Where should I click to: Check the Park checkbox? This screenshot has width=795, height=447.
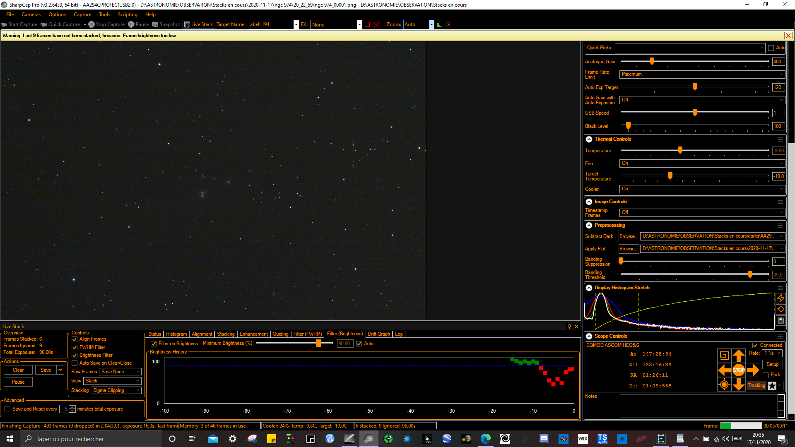(x=766, y=375)
